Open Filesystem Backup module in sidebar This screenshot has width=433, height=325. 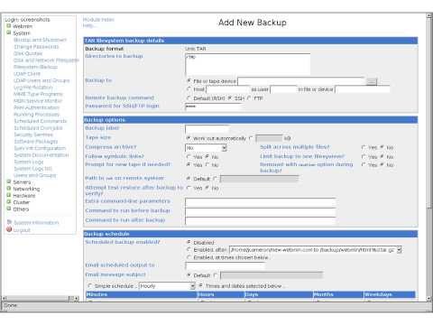(x=35, y=67)
